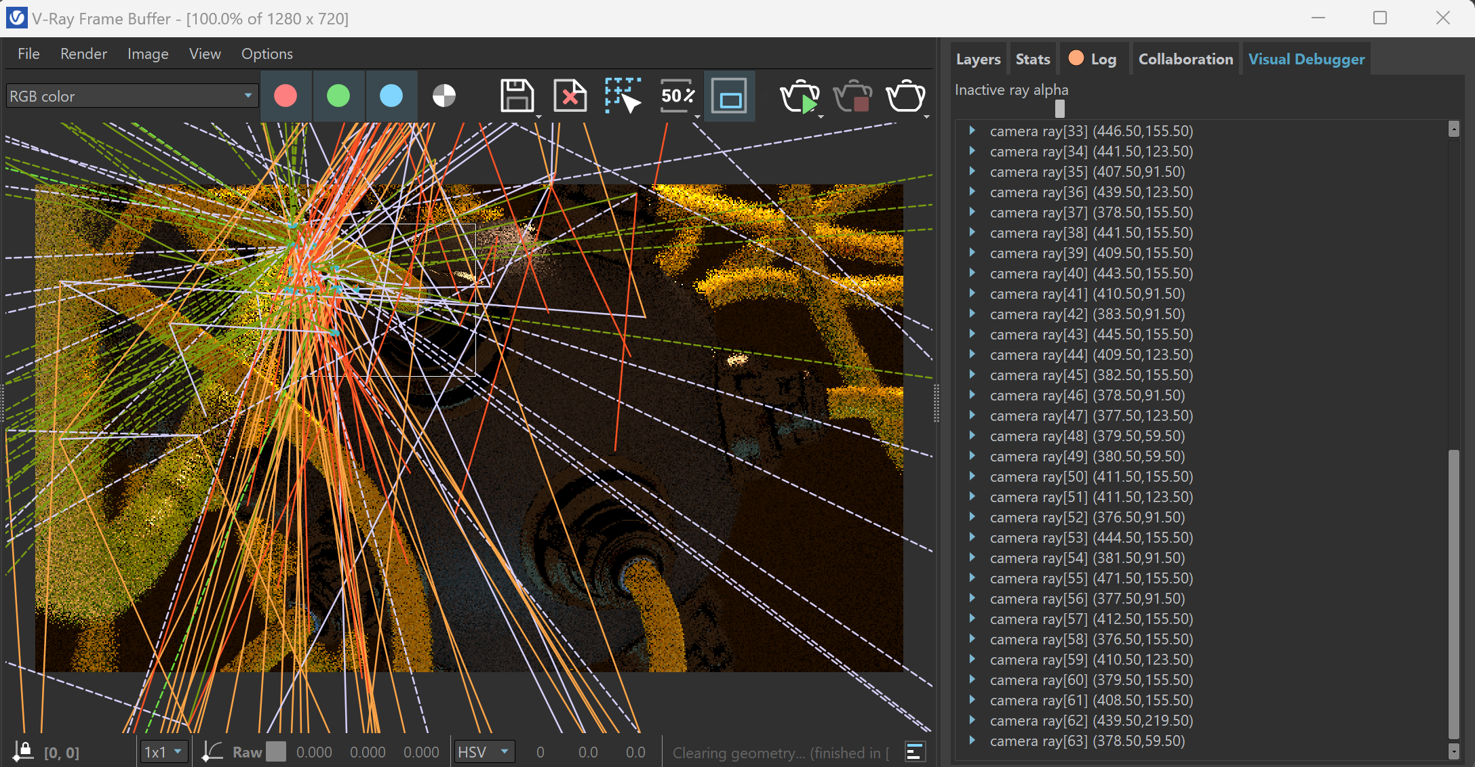Open the File menu
The width and height of the screenshot is (1475, 767).
(28, 54)
